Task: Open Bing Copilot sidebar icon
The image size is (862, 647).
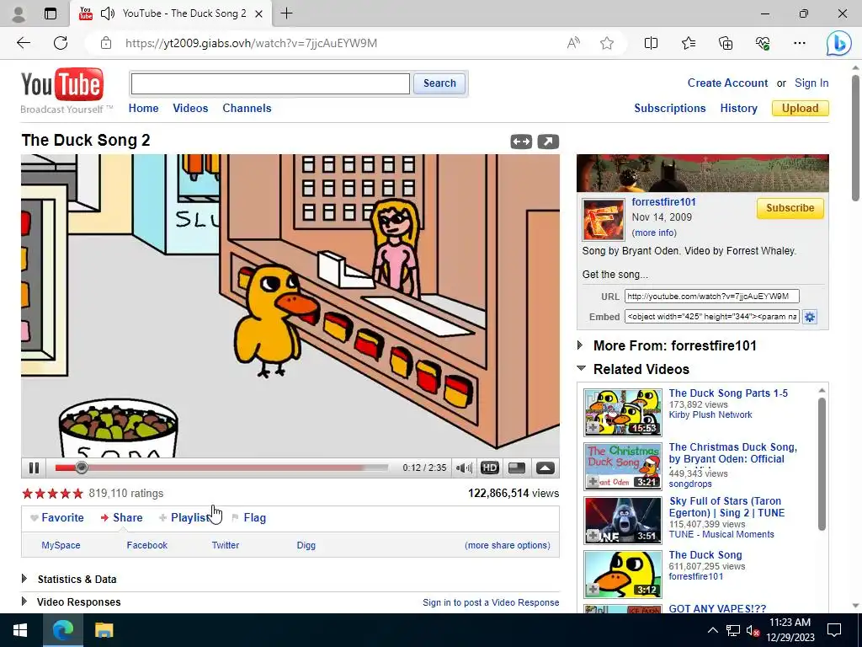Action: [x=839, y=43]
